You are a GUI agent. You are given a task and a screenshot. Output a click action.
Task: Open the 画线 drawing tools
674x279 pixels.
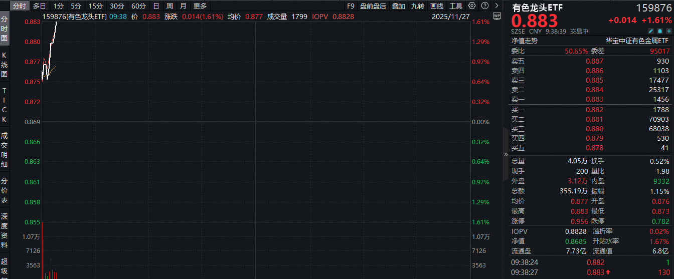coord(437,6)
